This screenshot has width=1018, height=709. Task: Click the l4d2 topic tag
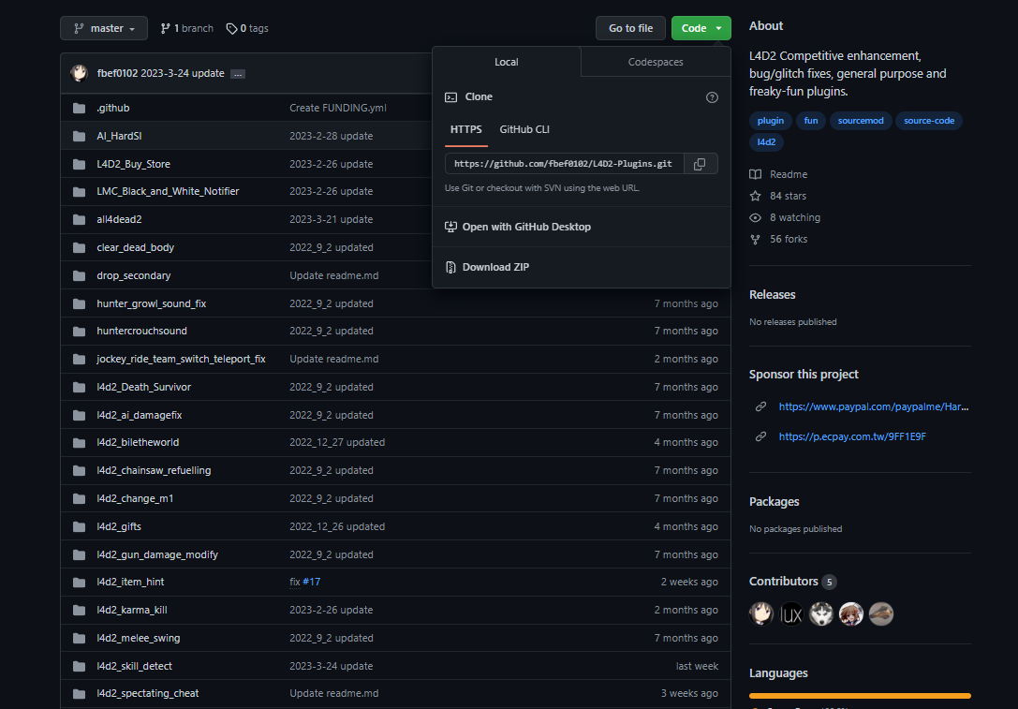(766, 142)
